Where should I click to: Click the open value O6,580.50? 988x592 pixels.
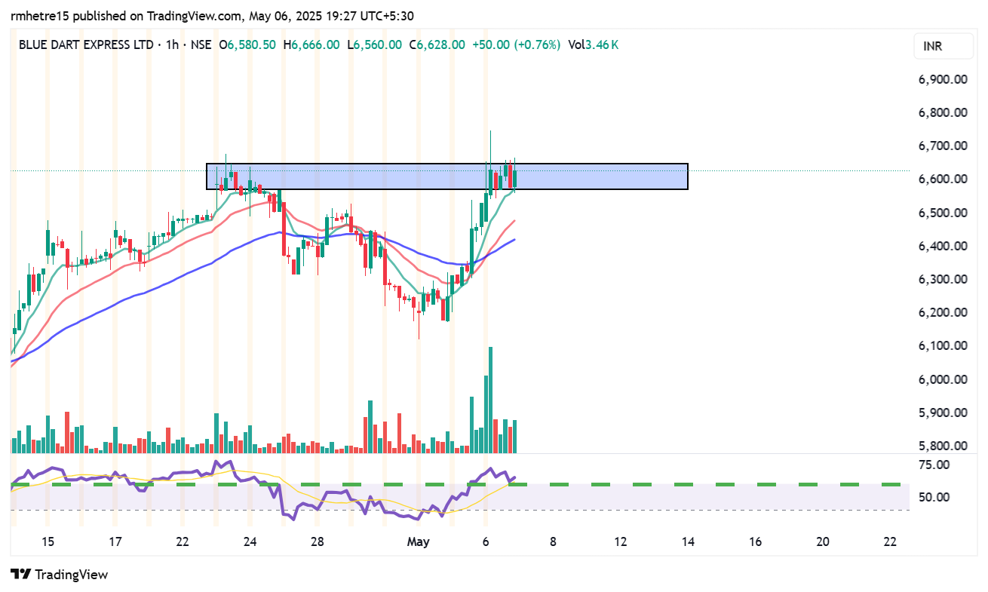(249, 45)
